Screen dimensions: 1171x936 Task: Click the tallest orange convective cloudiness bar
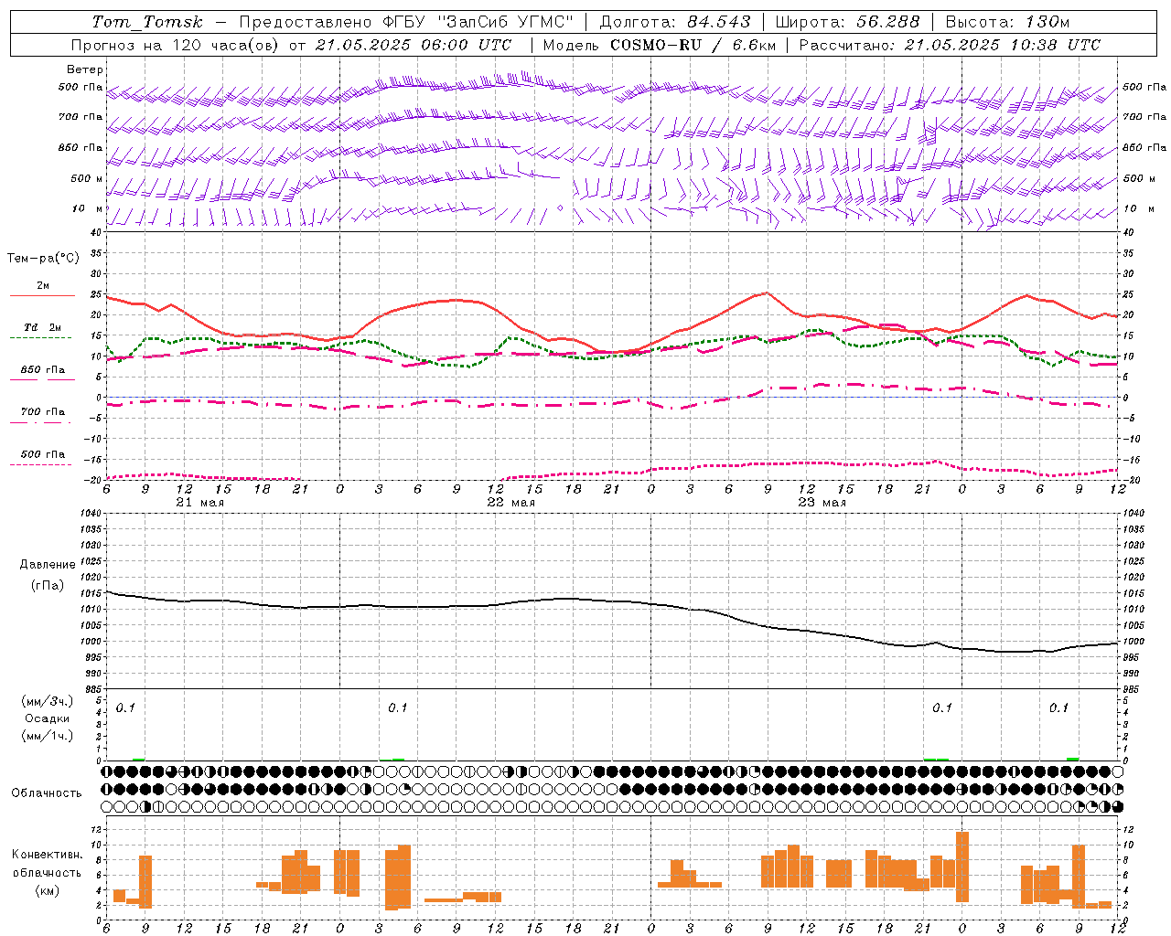(x=962, y=867)
